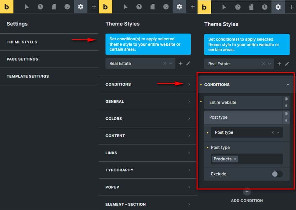Toggle the Exclude switch
Viewport: 296px width, 210px height.
(277, 174)
